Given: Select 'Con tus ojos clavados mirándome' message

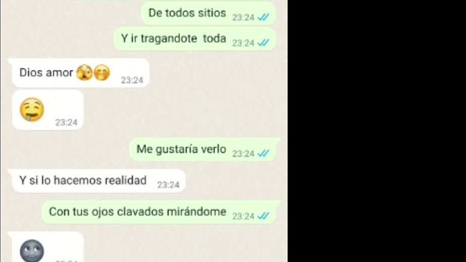Looking at the screenshot, I should click(x=161, y=212).
